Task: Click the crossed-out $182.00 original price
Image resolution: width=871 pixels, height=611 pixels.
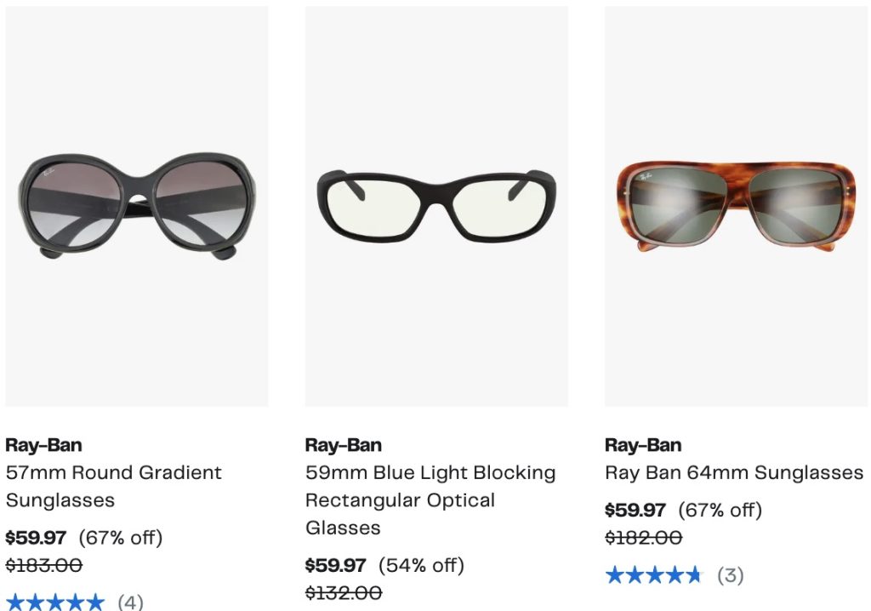Action: click(x=643, y=538)
